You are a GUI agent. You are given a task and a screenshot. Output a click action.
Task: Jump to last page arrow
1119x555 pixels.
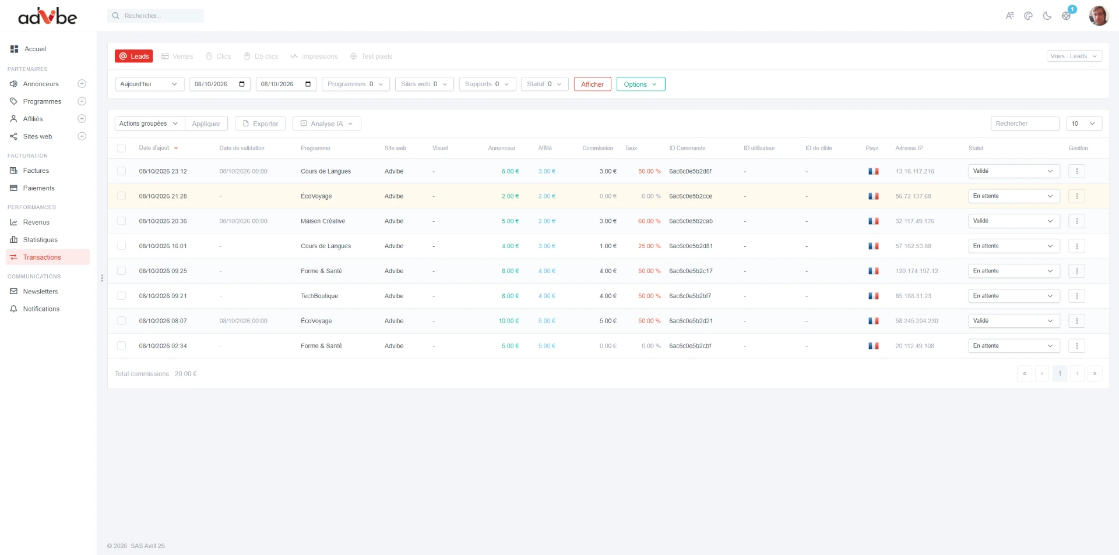coord(1095,373)
